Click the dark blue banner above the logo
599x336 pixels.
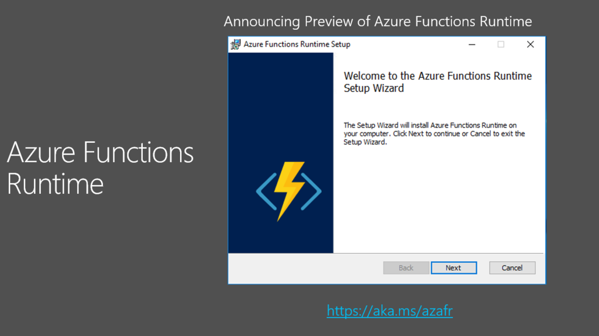coord(281,103)
